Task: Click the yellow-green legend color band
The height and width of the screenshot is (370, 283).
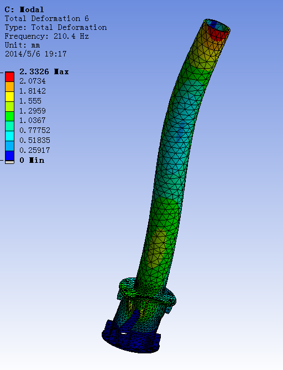Action: (x=9, y=107)
